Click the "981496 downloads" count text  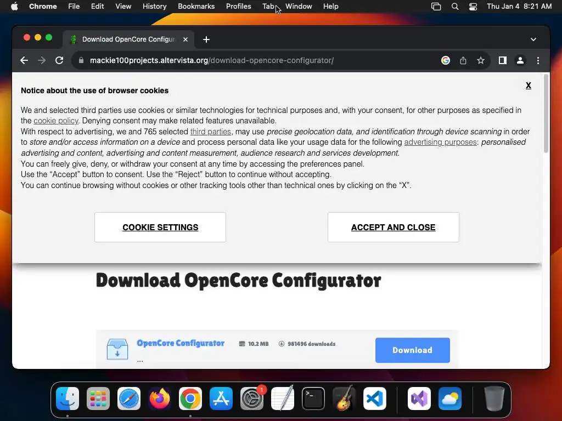pos(311,344)
